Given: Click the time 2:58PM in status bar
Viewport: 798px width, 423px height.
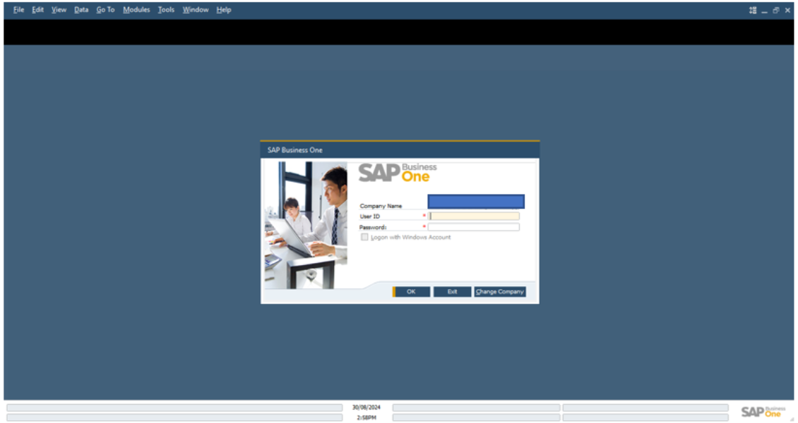Looking at the screenshot, I should click(x=367, y=417).
